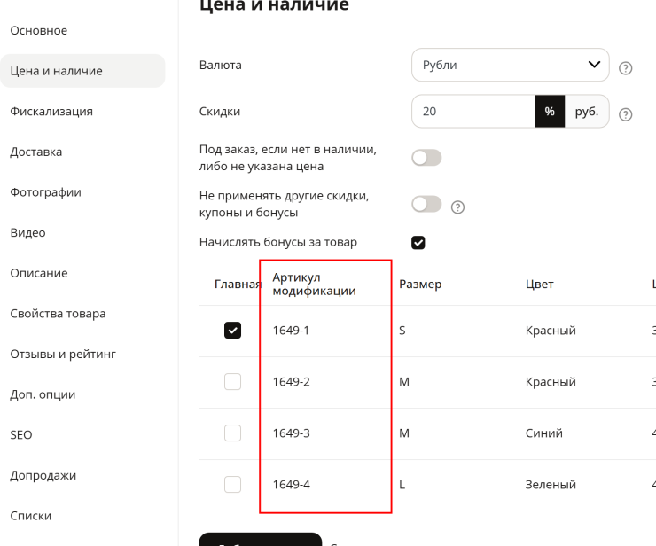Toggle Не применять другие скидки switch

[x=426, y=204]
